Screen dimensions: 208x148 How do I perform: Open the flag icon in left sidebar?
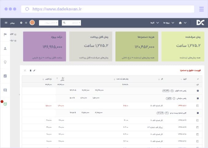(5, 34)
